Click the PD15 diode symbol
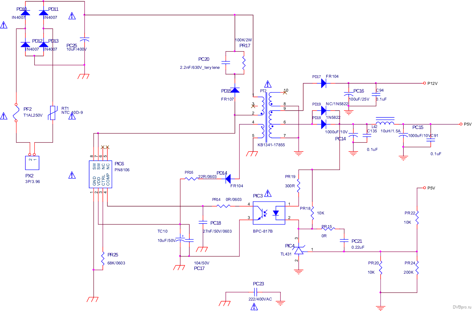 click(235, 90)
